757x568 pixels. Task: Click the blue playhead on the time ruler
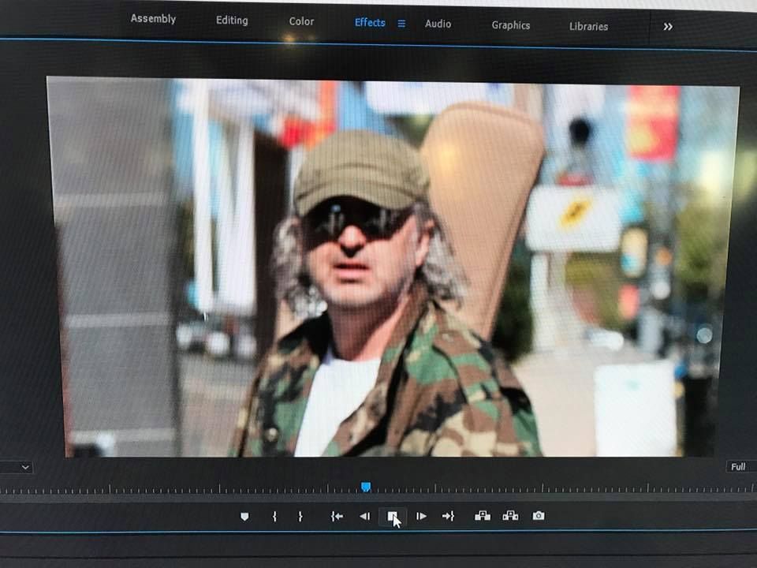tap(366, 488)
